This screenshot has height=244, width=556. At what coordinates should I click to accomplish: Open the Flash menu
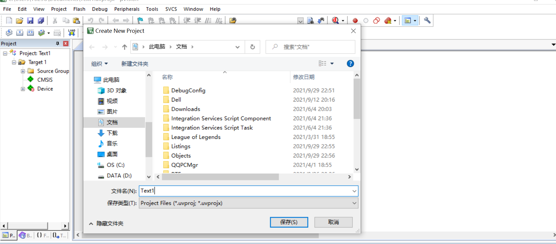(x=79, y=9)
